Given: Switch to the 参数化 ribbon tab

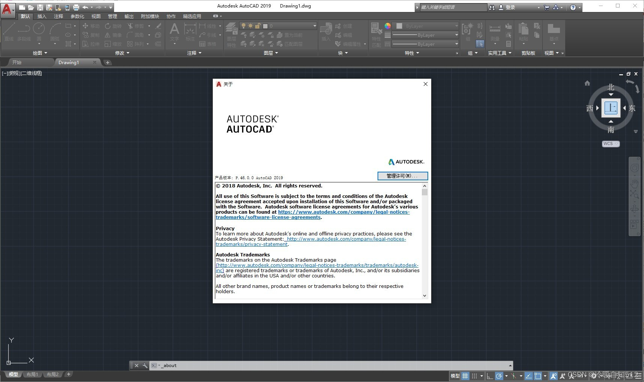Looking at the screenshot, I should (77, 16).
